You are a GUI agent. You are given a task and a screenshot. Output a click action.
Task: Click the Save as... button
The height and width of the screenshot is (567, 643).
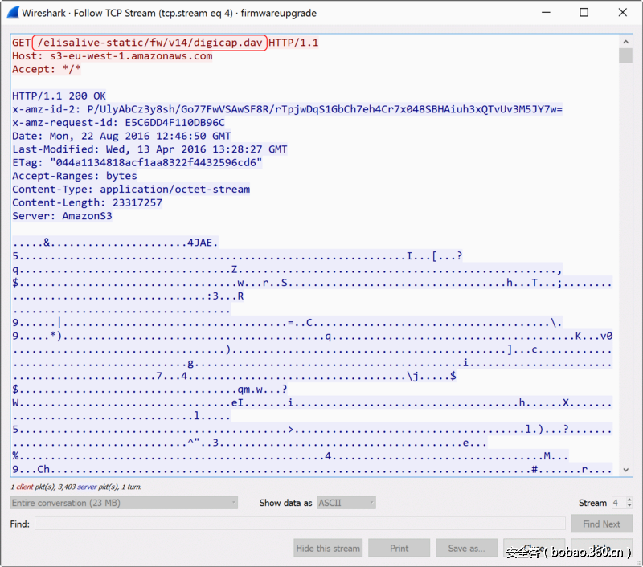click(466, 549)
